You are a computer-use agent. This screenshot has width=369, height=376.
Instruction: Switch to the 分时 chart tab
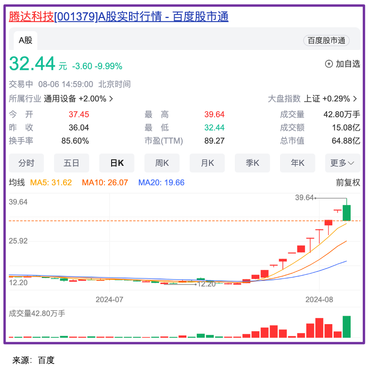point(26,163)
